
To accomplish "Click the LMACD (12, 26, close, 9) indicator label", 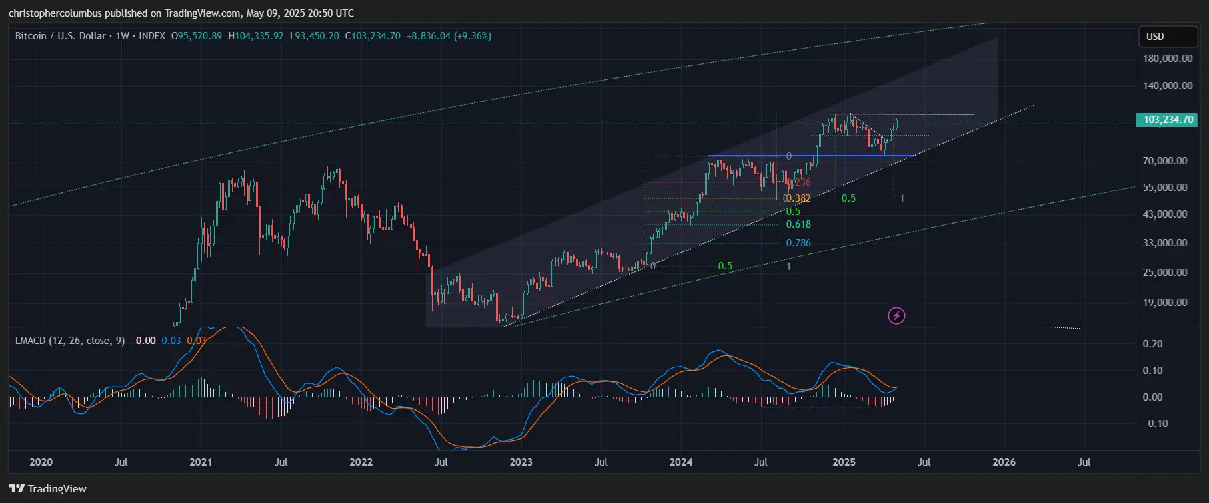I will click(70, 340).
